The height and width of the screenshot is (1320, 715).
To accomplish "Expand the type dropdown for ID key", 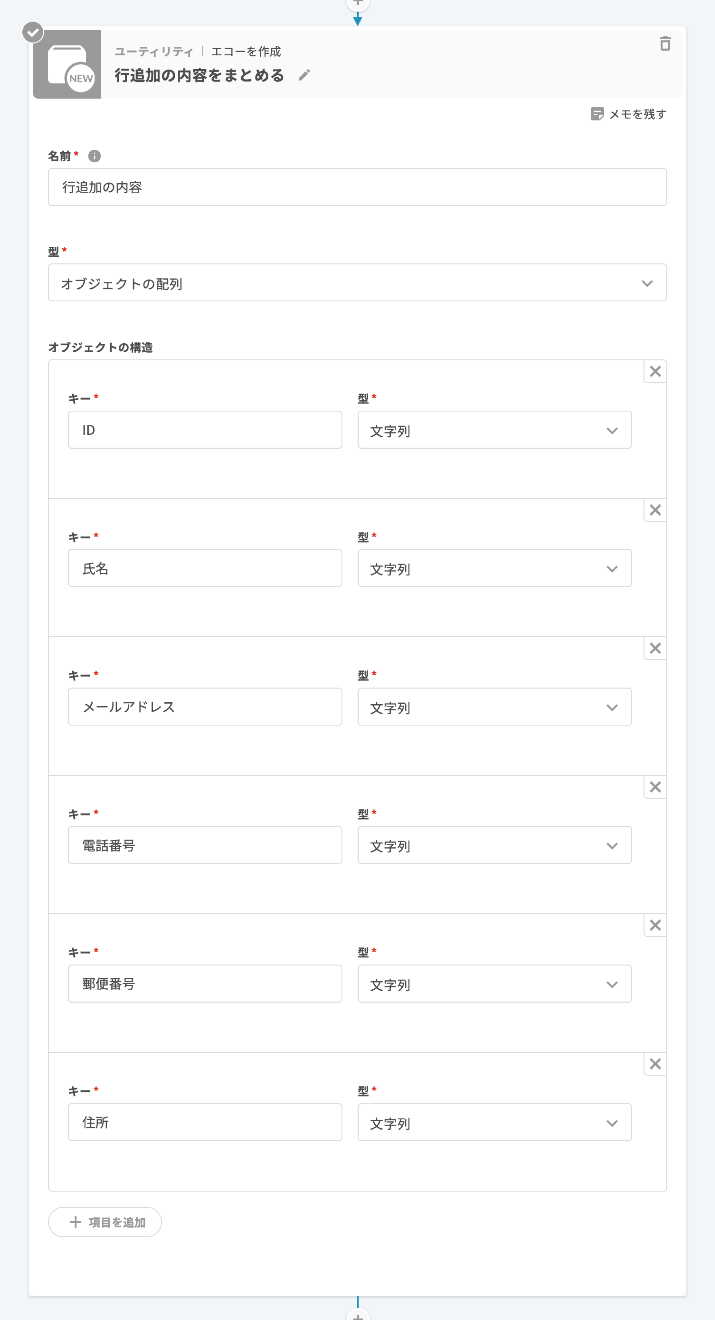I will tap(494, 430).
